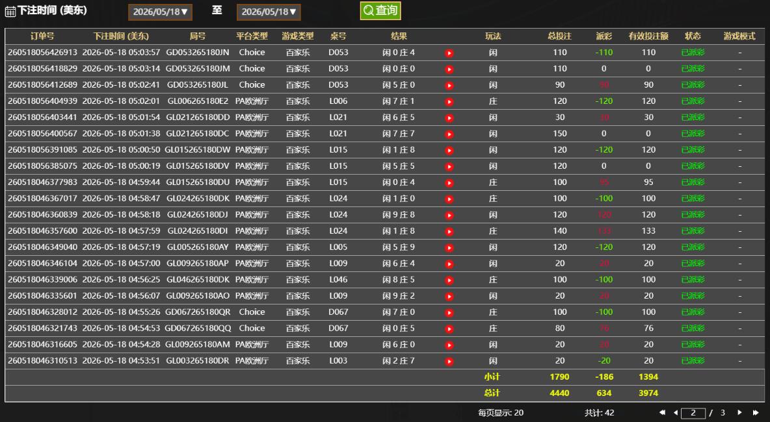Click the 游戏类型 column header

pyautogui.click(x=298, y=36)
